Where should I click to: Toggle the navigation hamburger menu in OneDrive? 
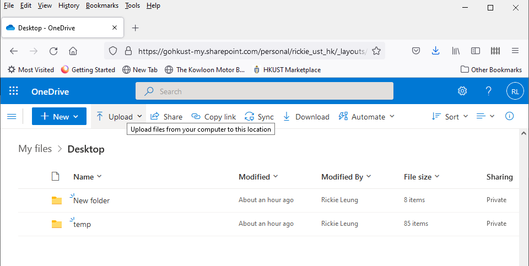pyautogui.click(x=11, y=116)
